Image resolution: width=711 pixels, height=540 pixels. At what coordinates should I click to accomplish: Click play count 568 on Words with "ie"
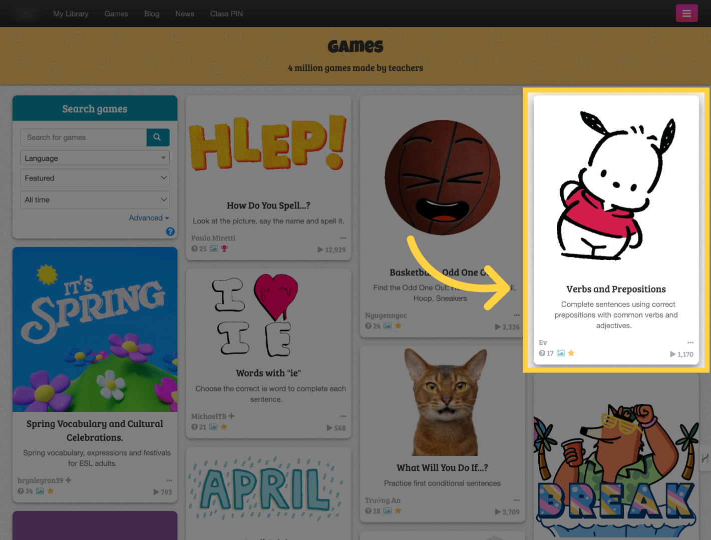[x=336, y=428]
